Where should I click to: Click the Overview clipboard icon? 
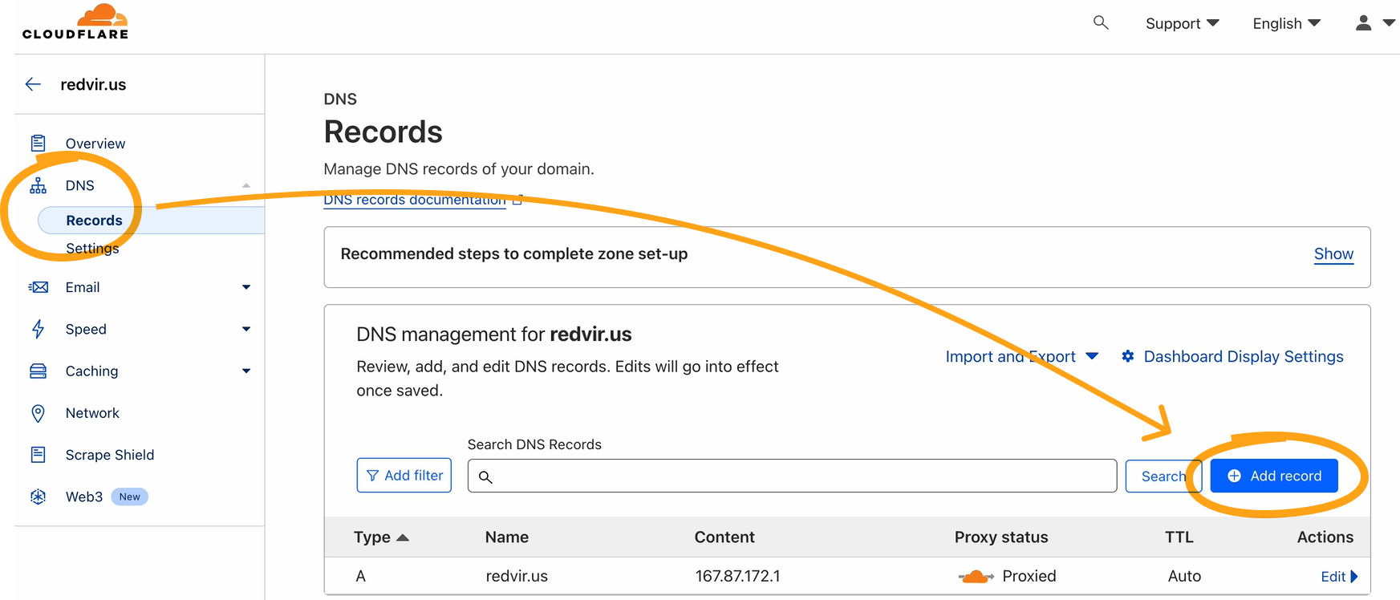click(38, 144)
